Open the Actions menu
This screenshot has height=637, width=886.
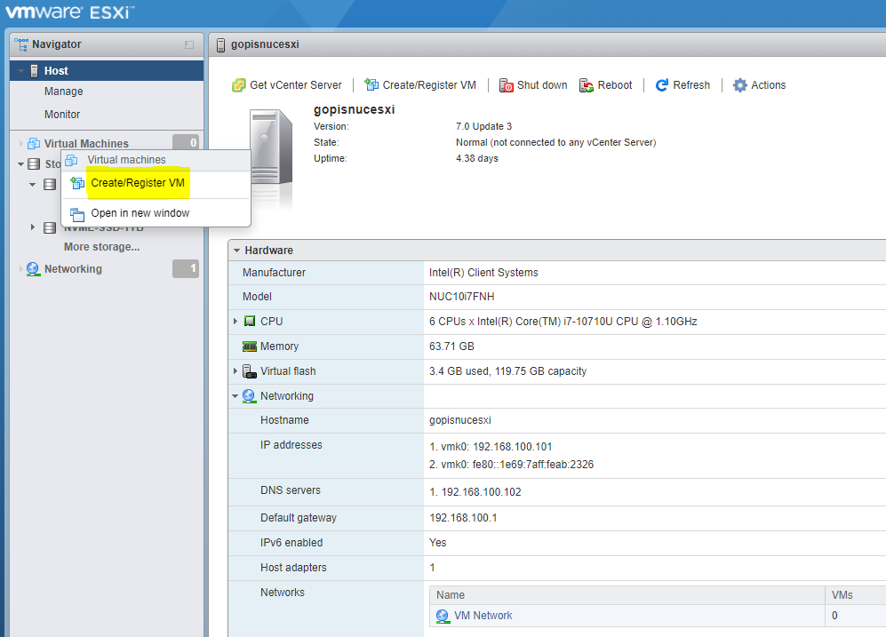pos(760,85)
